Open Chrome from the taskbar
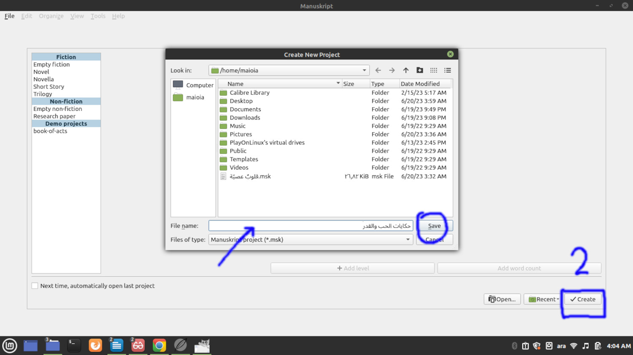 pos(159,346)
